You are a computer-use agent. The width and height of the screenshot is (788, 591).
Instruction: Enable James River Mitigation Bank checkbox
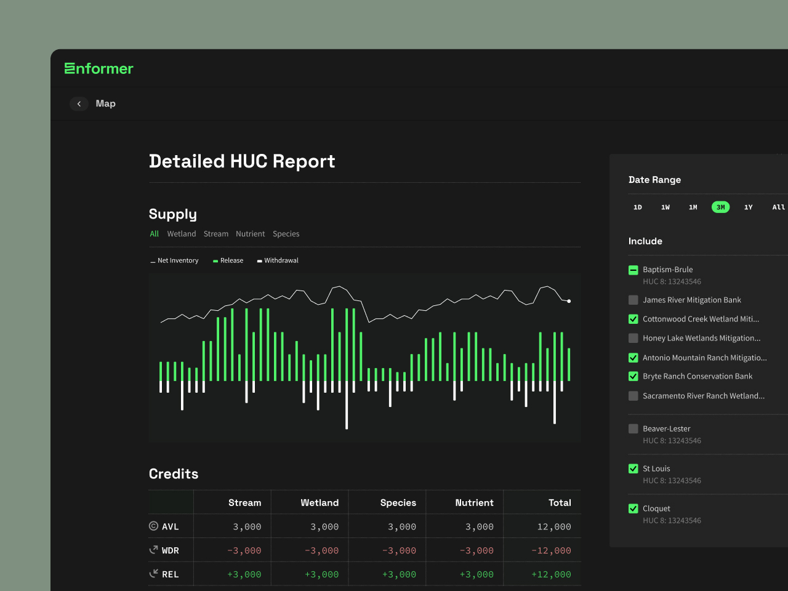coord(633,300)
